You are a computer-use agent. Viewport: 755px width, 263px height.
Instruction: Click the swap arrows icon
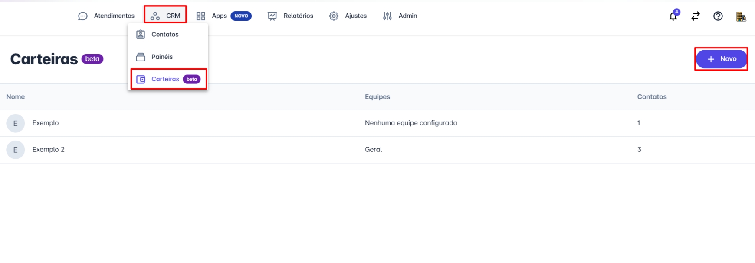pos(696,16)
